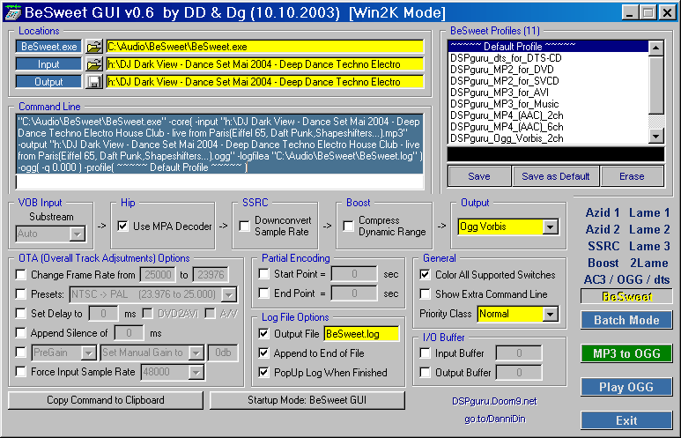Open Set Manual Gain to dropdown
The width and height of the screenshot is (681, 438).
tap(196, 353)
